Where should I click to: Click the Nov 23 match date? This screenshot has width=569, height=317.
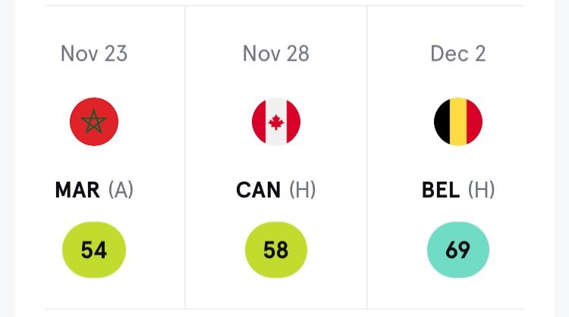coord(94,54)
